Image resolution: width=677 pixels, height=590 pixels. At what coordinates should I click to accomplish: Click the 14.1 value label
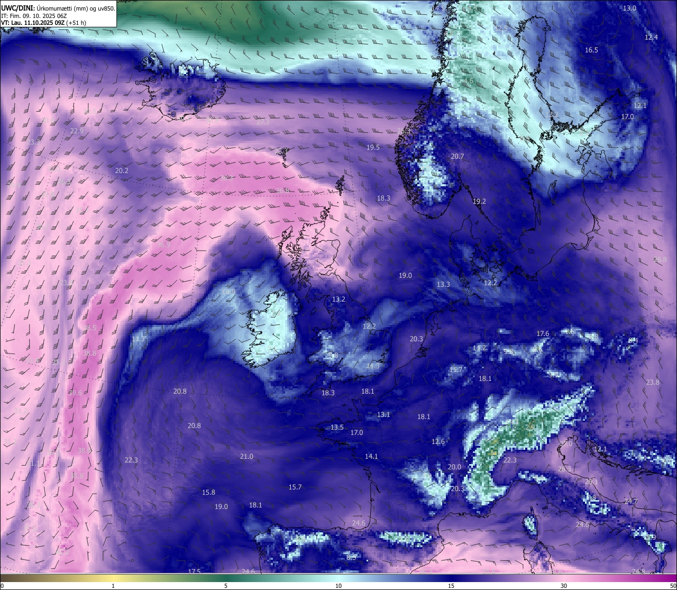coord(371,456)
